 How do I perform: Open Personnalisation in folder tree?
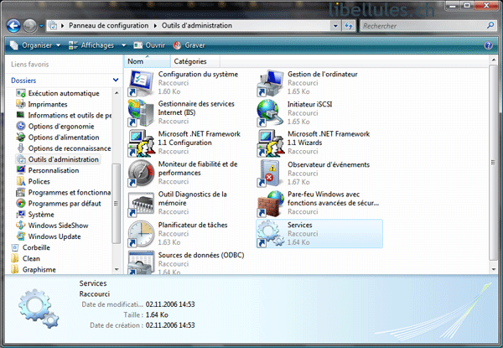coord(48,170)
